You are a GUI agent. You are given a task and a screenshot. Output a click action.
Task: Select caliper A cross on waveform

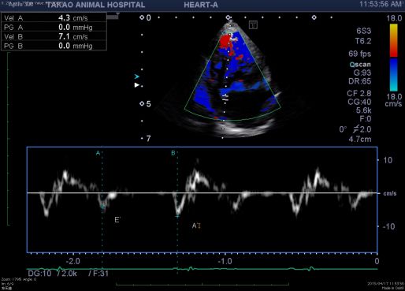tap(102, 207)
